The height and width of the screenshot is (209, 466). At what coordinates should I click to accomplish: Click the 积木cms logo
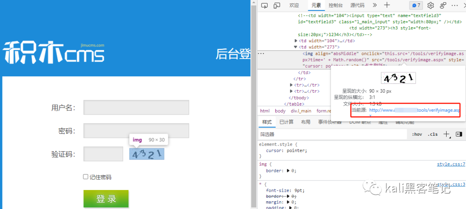pos(54,53)
